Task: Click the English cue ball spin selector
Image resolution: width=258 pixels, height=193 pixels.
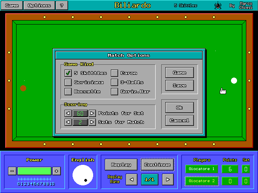Action: pos(83,175)
